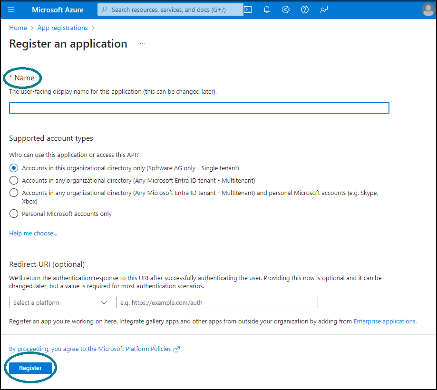Click the search magnifier icon
437x390 pixels.
[104, 10]
